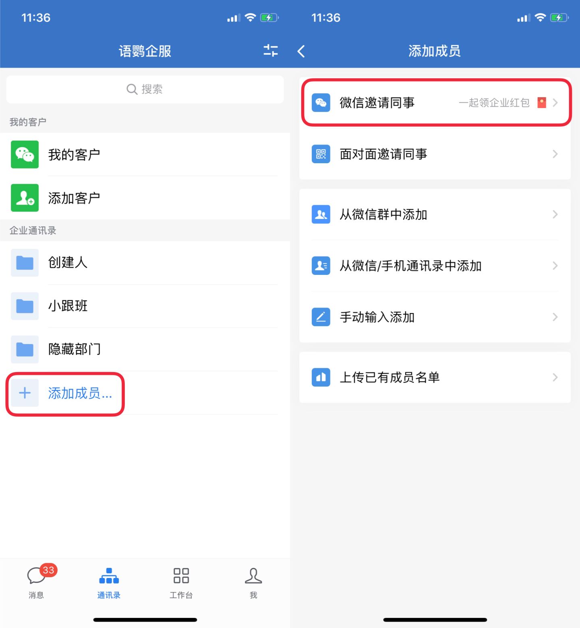The width and height of the screenshot is (580, 628).
Task: Tap the 搜索 search field
Action: click(x=145, y=89)
